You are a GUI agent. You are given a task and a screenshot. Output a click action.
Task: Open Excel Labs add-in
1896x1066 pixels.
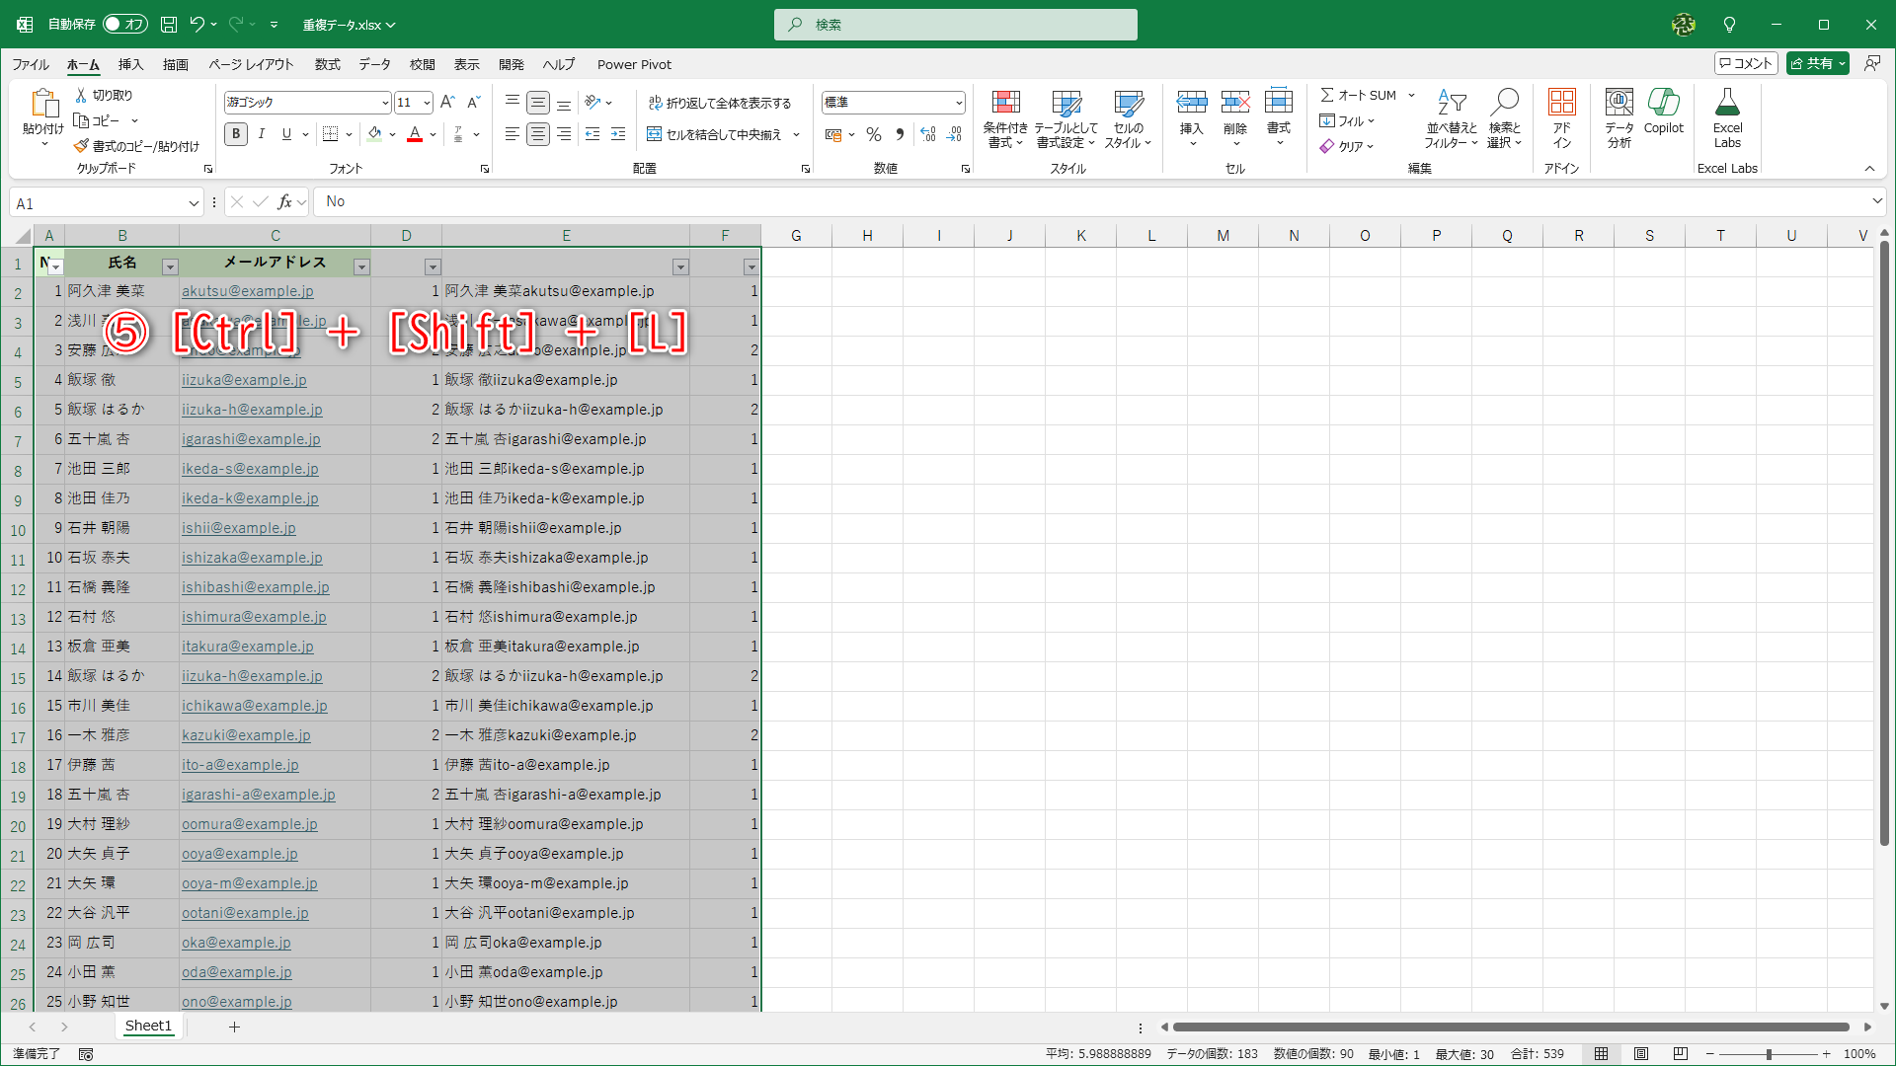pyautogui.click(x=1727, y=118)
